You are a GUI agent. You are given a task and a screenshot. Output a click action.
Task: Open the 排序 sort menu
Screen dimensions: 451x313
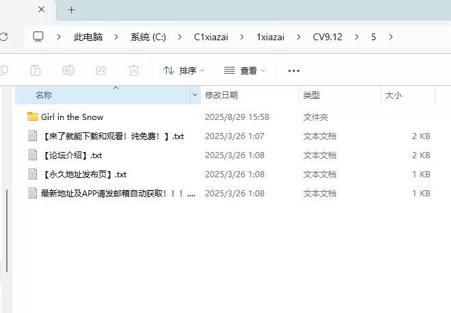pos(184,70)
